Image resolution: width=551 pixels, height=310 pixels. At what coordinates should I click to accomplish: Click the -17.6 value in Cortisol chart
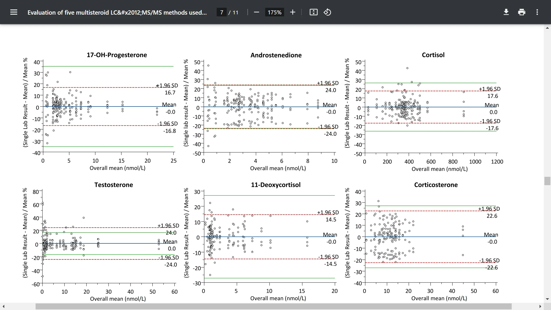pos(492,128)
